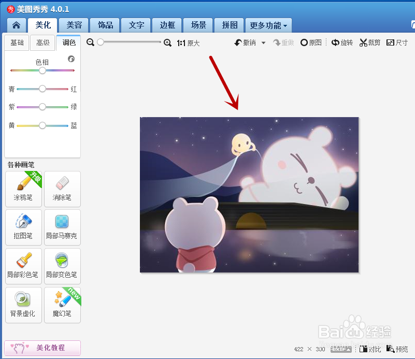Screen dimensions: 415x359
Task: Select the 局部马赛克 mosaic tool
Action: tap(62, 227)
